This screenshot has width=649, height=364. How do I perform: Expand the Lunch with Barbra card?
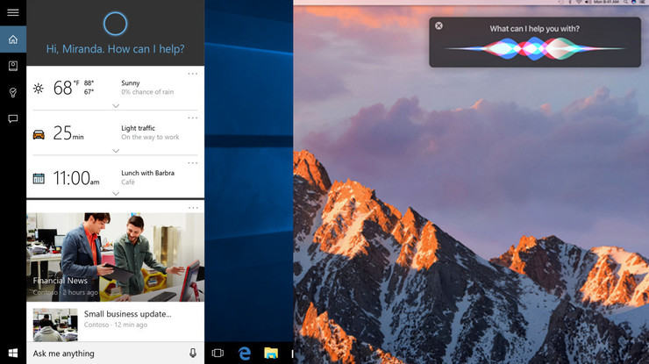click(116, 193)
